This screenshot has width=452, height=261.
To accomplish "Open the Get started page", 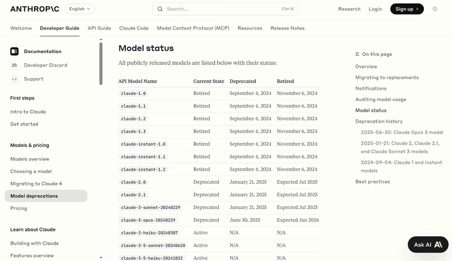I will click(24, 124).
